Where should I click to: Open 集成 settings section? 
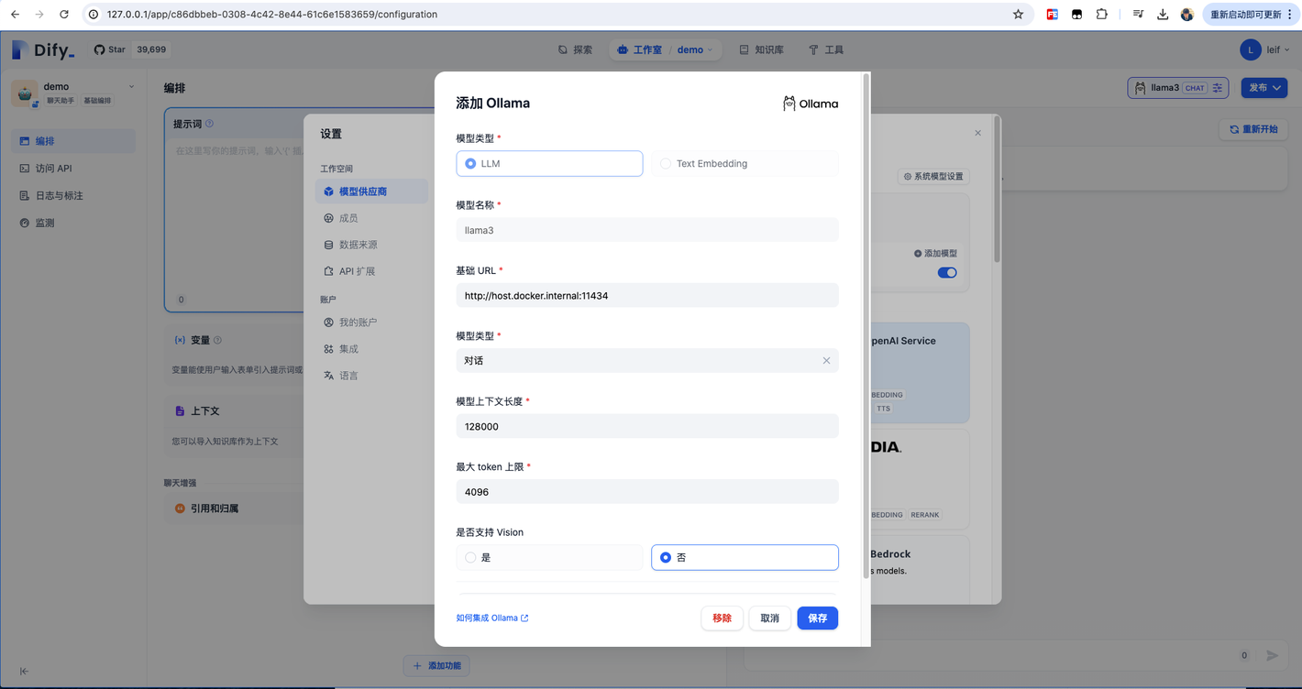point(348,349)
